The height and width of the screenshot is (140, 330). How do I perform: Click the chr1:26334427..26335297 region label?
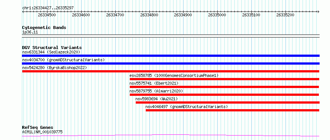click(x=48, y=8)
